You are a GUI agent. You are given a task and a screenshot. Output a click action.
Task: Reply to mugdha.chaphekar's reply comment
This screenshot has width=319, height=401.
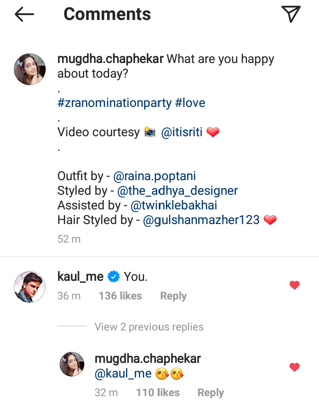point(210,393)
